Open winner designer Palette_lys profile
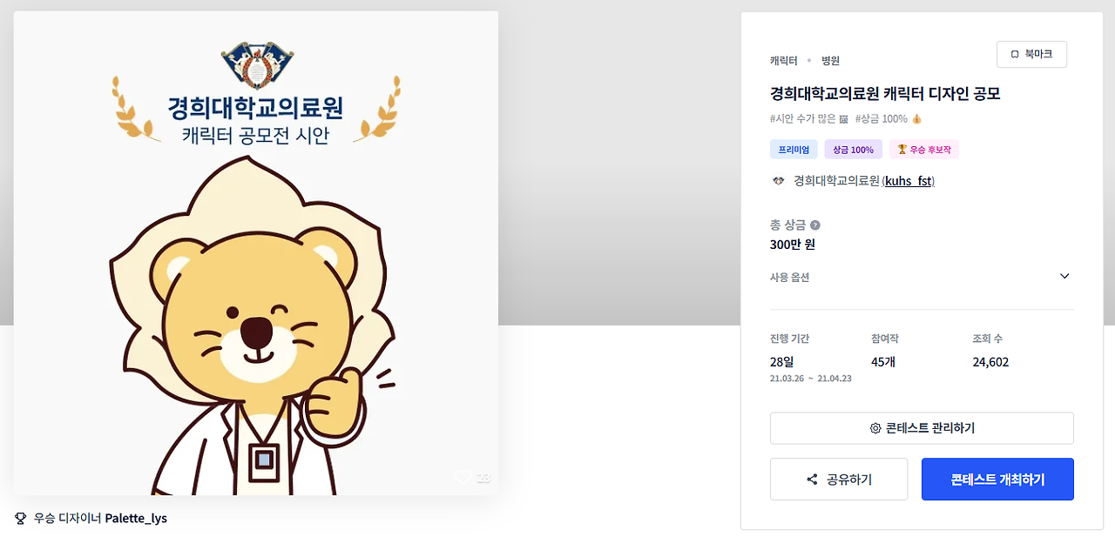1115x537 pixels. pos(136,519)
